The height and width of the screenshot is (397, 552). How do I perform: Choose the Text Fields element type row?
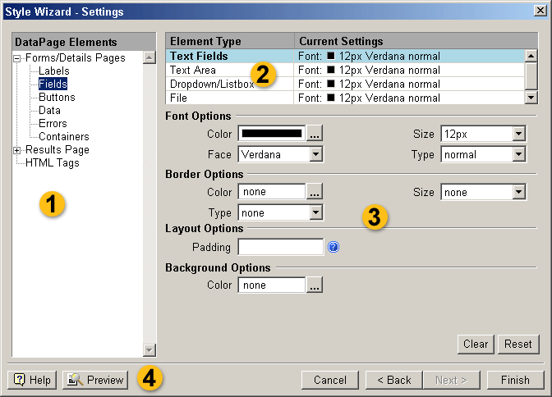point(345,57)
